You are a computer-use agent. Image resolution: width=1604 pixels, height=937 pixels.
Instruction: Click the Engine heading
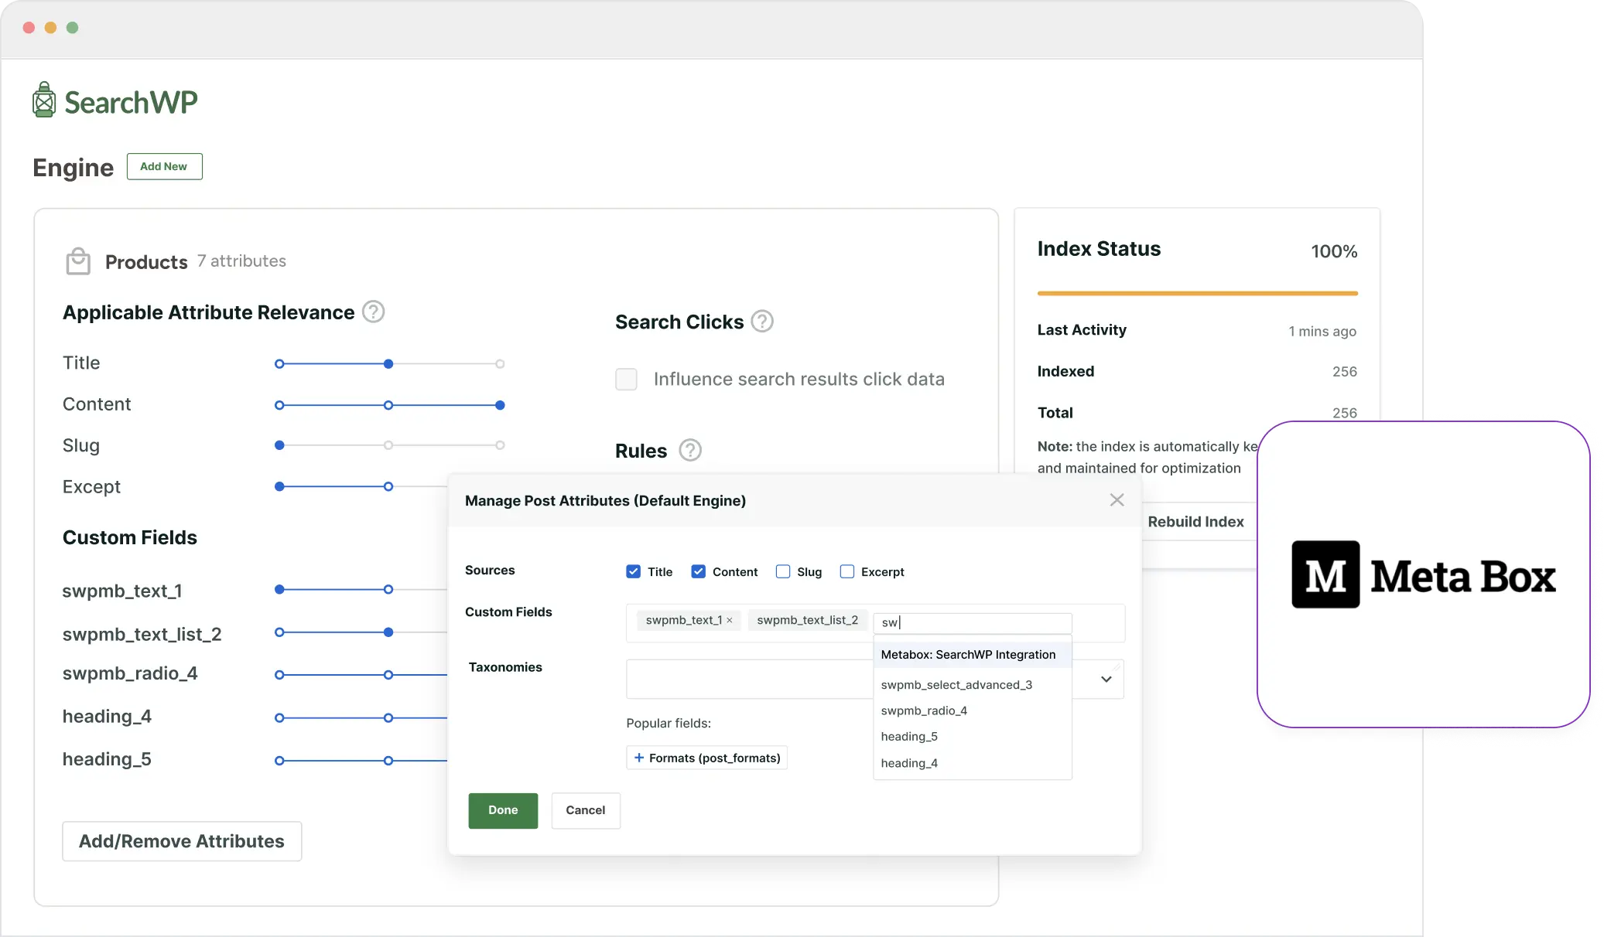point(73,167)
